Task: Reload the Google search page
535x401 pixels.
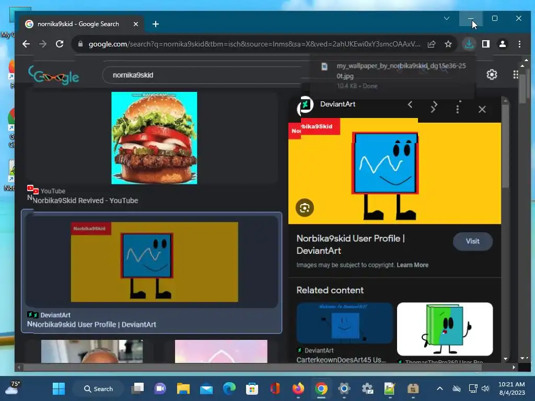Action: pyautogui.click(x=60, y=44)
